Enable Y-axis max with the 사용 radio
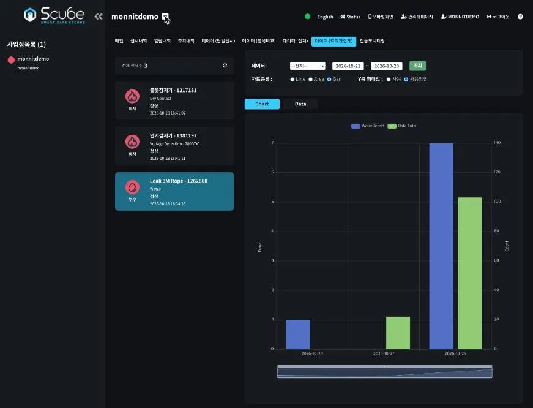The height and width of the screenshot is (408, 533). [389, 79]
